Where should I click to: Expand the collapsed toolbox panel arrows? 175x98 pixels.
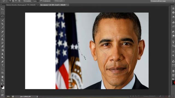click(1, 4)
